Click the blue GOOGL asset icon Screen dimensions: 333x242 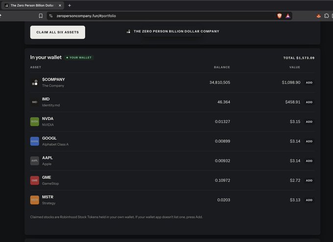pos(35,141)
